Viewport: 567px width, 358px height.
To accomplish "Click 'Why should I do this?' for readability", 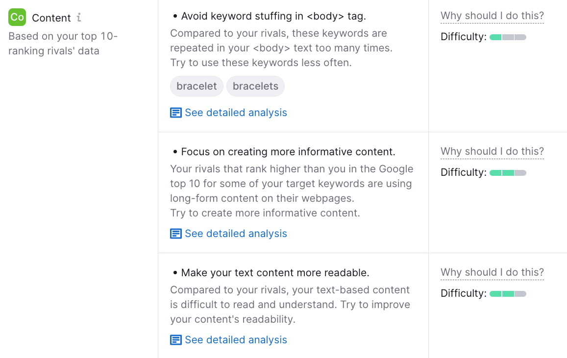I will tap(492, 272).
